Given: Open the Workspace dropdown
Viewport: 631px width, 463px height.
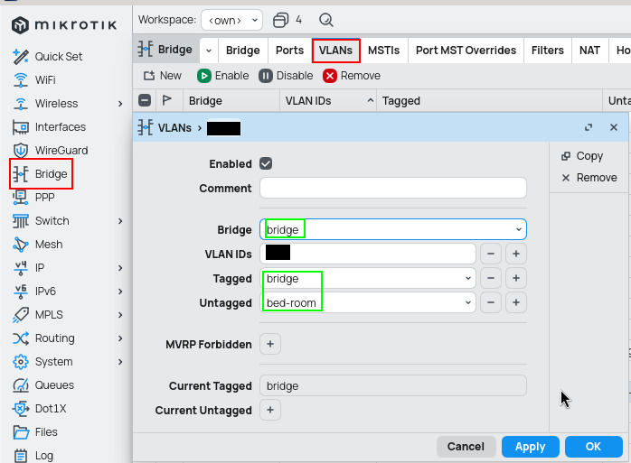Looking at the screenshot, I should click(231, 20).
